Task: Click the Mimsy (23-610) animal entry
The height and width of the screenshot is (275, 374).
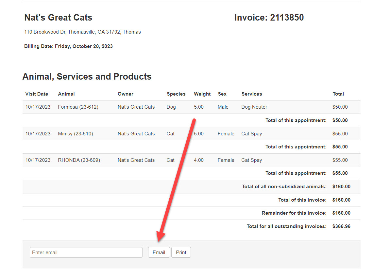Action: point(76,134)
